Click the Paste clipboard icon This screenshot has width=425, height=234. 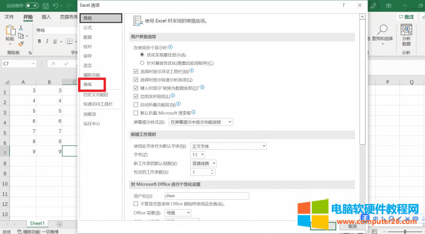pyautogui.click(x=11, y=31)
